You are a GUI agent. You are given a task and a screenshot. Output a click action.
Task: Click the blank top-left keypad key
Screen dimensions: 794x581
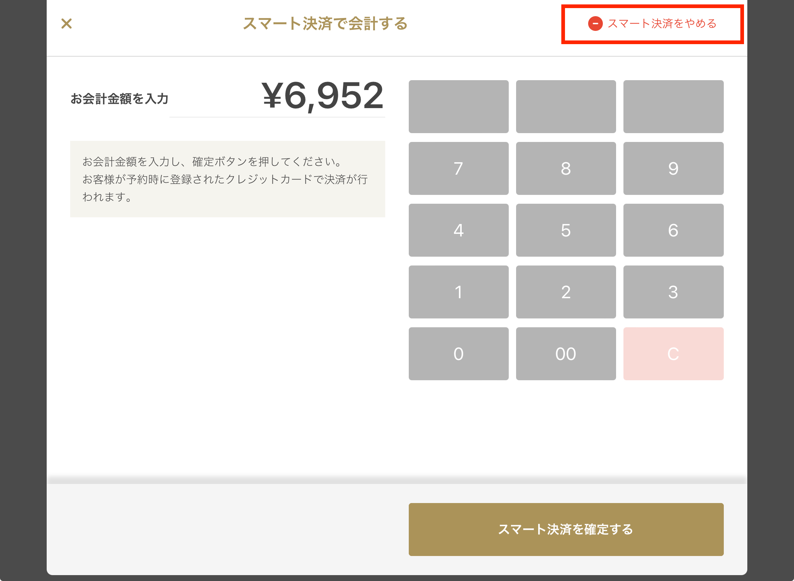458,107
